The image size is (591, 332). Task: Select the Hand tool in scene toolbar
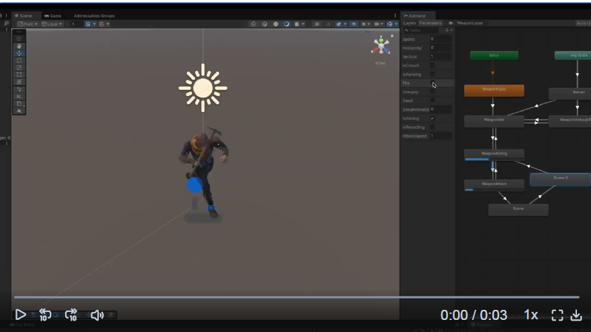pos(19,46)
